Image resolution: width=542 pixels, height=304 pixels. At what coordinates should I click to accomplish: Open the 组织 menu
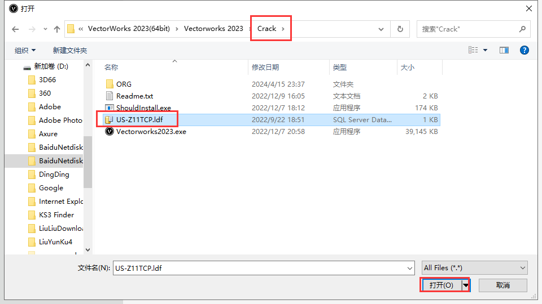[x=25, y=50]
